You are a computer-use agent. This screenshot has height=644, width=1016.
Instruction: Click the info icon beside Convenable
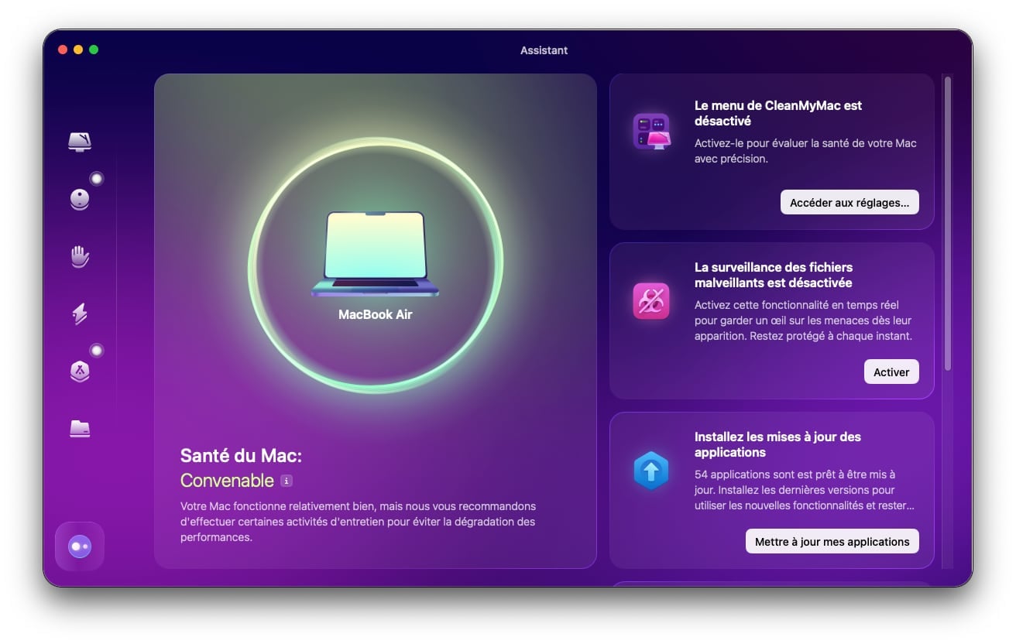pyautogui.click(x=287, y=481)
